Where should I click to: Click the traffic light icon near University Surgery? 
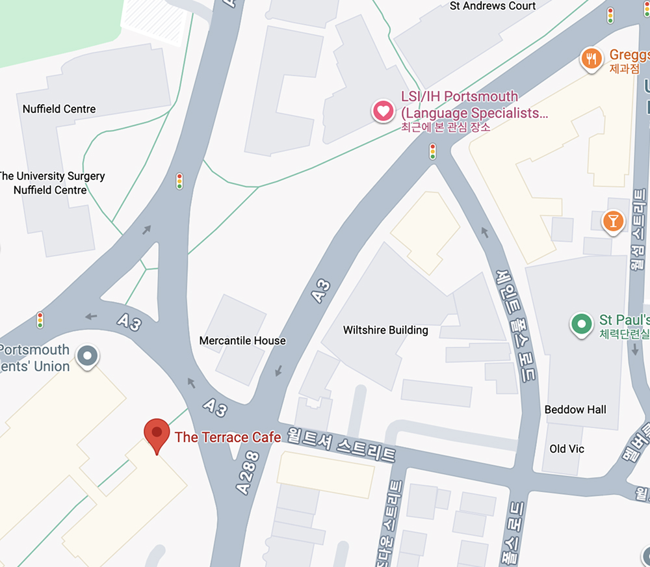pyautogui.click(x=179, y=181)
